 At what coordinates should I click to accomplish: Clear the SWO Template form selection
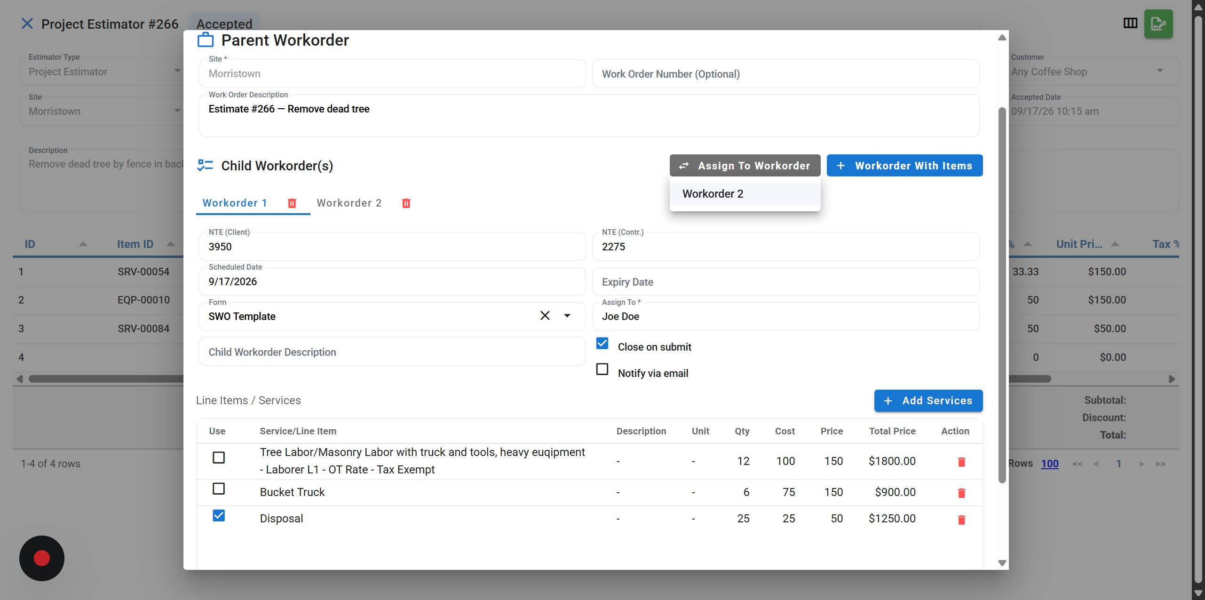545,316
